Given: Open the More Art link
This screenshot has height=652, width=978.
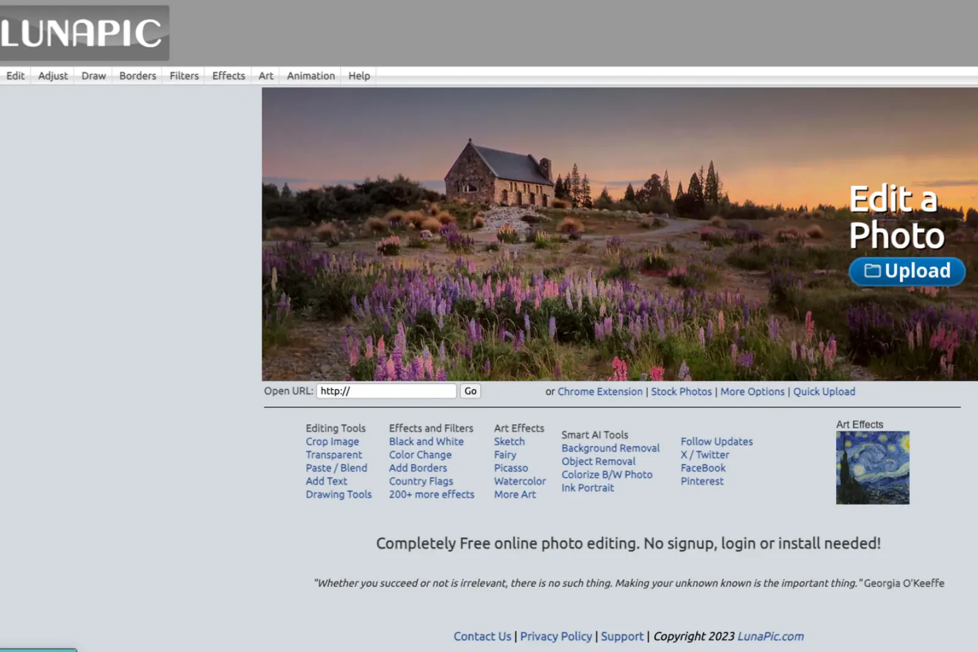Looking at the screenshot, I should click(x=515, y=494).
